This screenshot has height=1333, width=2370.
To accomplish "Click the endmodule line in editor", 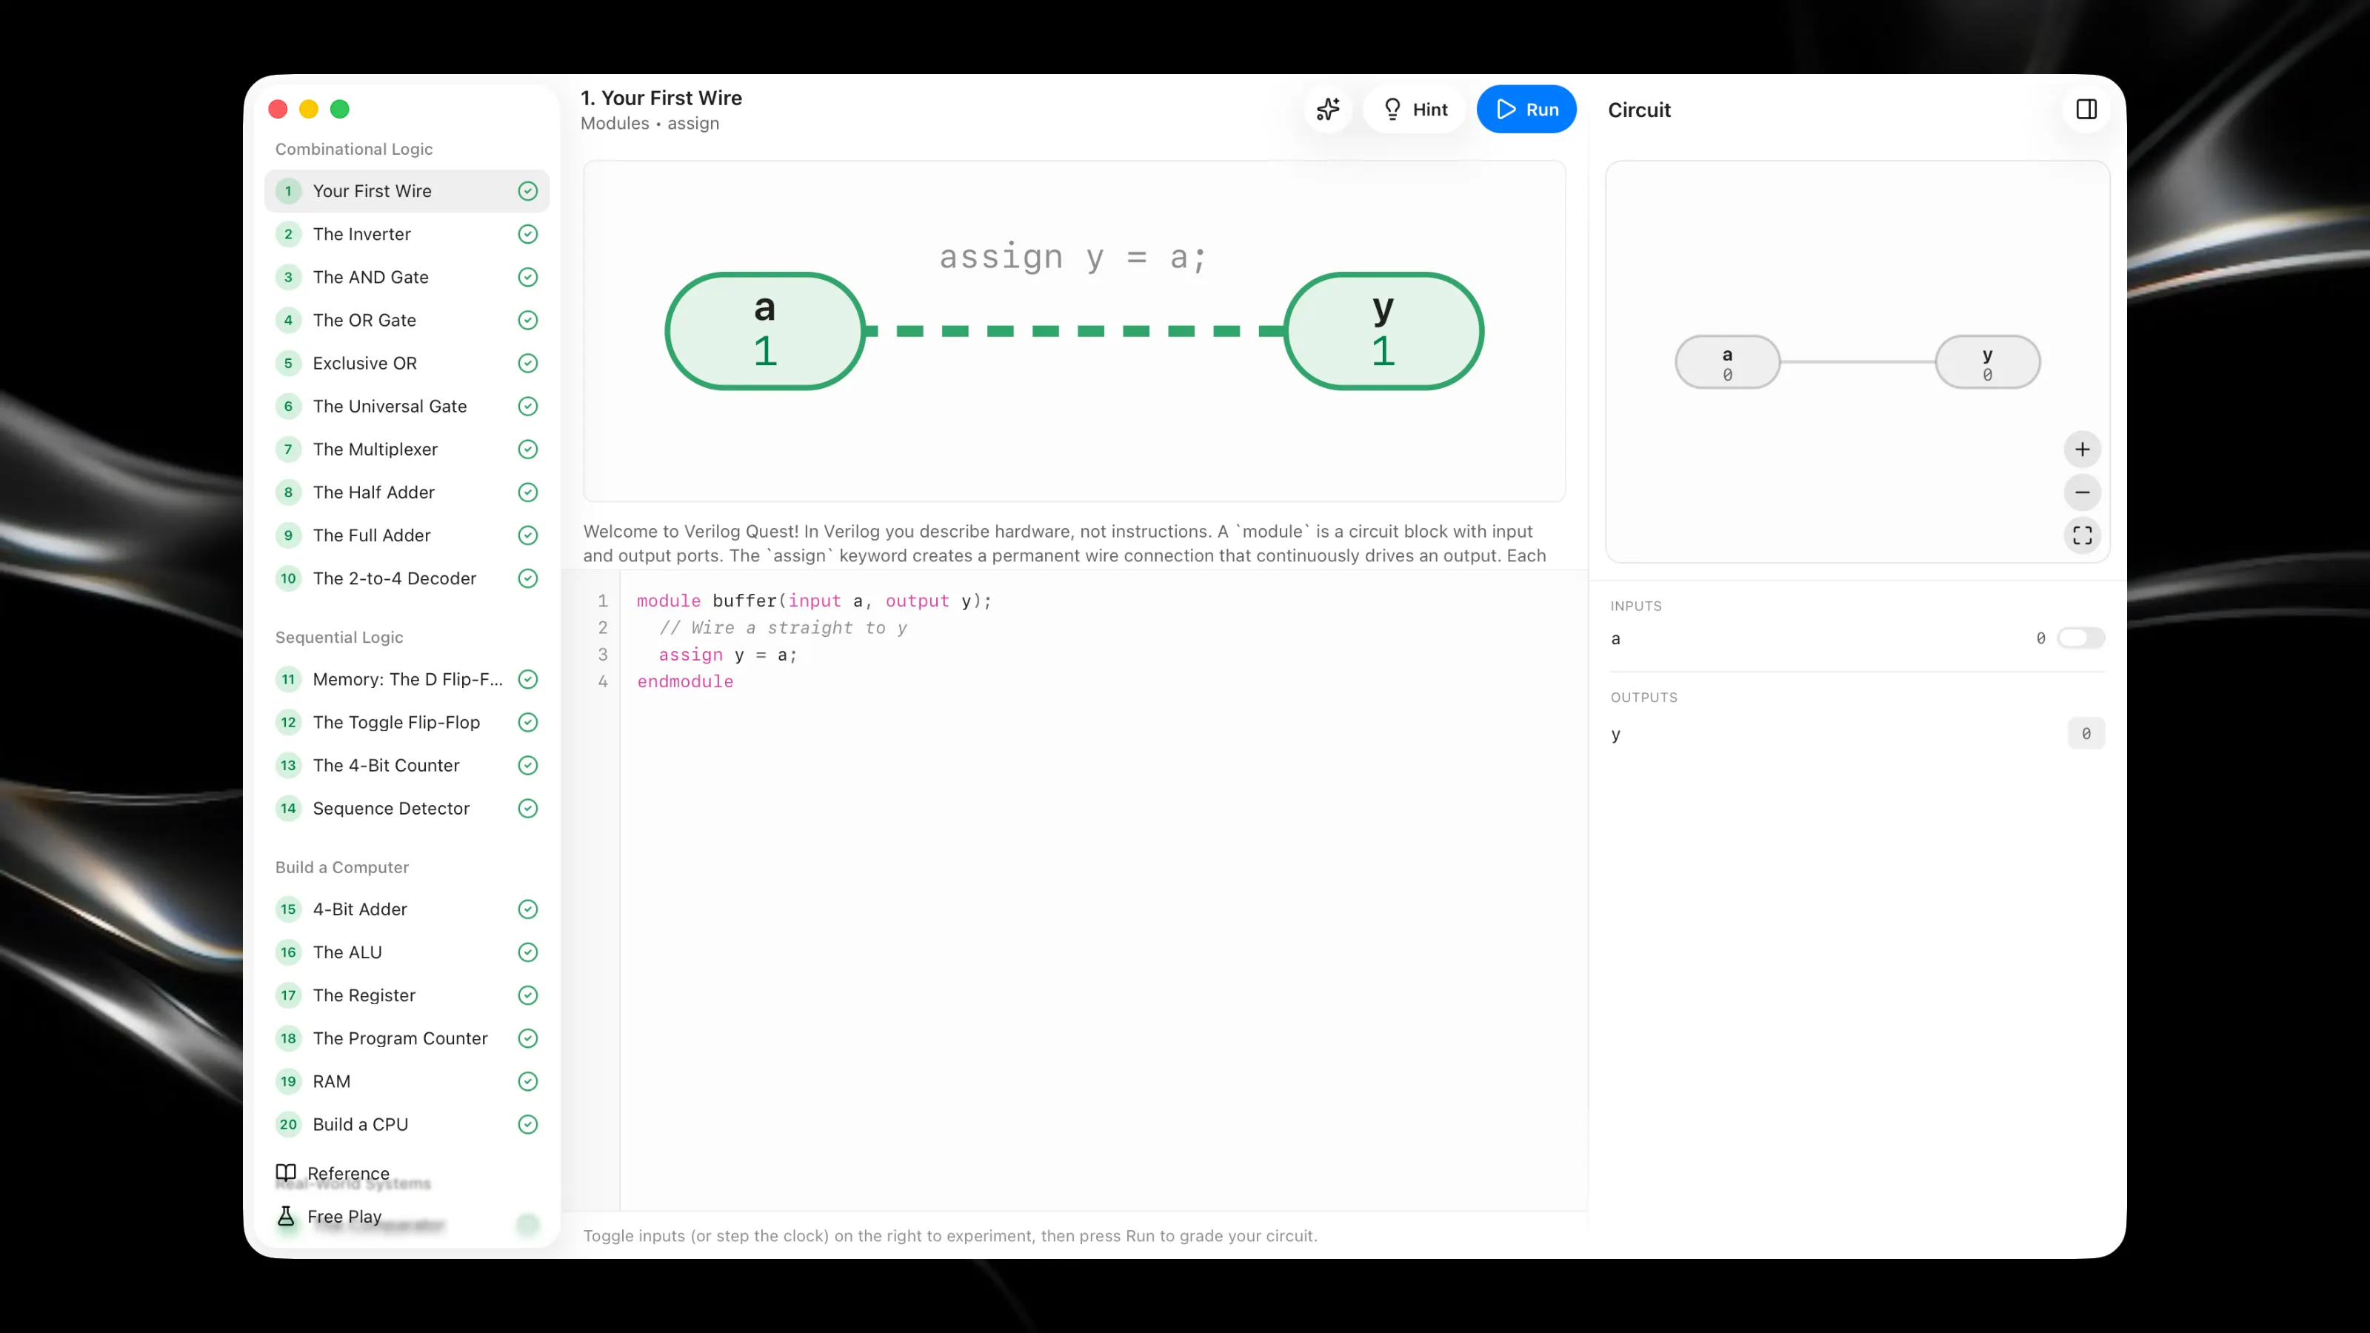I will [684, 681].
